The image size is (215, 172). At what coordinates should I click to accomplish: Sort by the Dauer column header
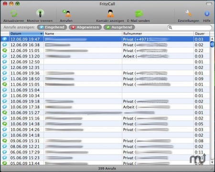(x=202, y=33)
